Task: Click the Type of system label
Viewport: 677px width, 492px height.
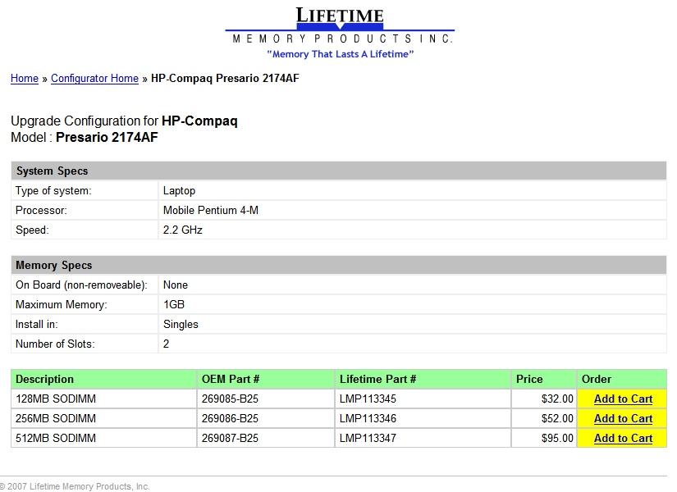Action: pos(53,191)
